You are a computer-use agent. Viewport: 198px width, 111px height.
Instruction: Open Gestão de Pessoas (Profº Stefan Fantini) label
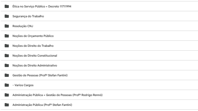click(x=40, y=75)
